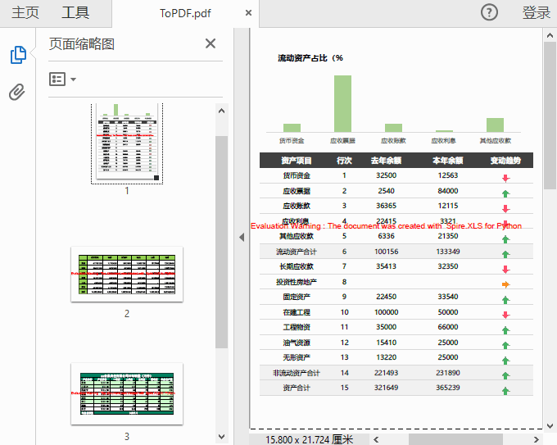Select page 1 thumbnail
The image size is (557, 445).
pyautogui.click(x=127, y=143)
